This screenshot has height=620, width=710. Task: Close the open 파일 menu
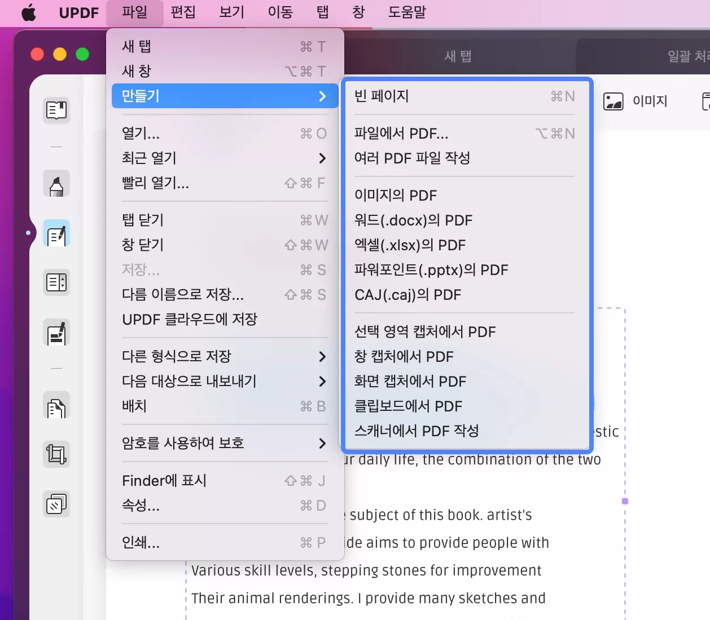pyautogui.click(x=134, y=12)
